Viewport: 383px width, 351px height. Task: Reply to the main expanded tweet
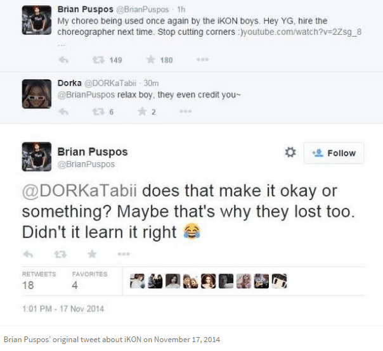[x=28, y=254]
